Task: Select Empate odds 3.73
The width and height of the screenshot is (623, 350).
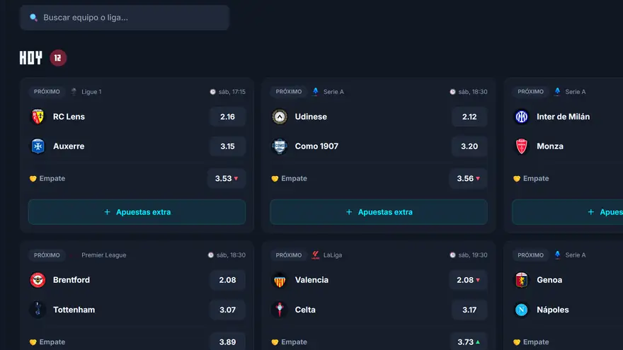Action: 469,342
